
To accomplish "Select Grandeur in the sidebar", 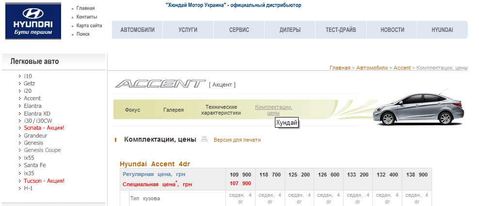I will coord(36,135).
